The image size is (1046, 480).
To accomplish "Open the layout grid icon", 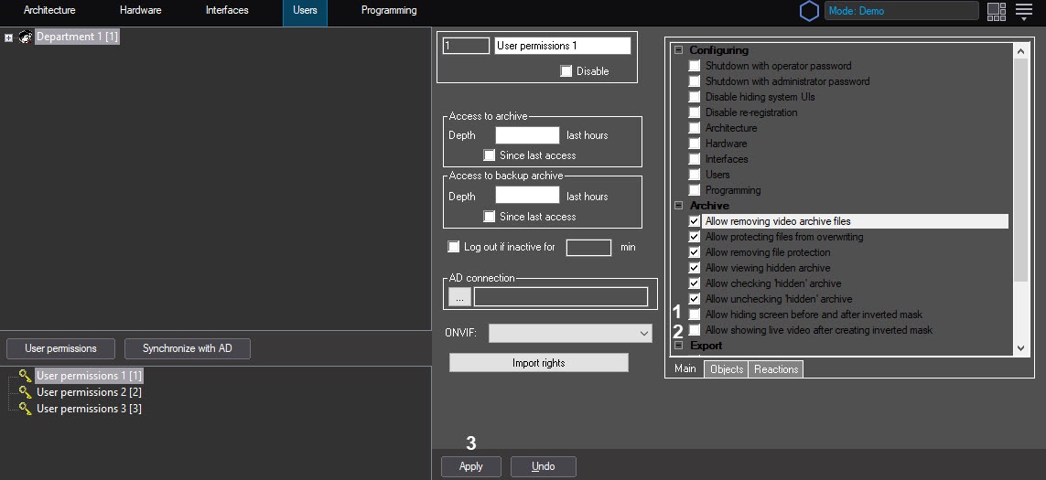I will coord(997,11).
